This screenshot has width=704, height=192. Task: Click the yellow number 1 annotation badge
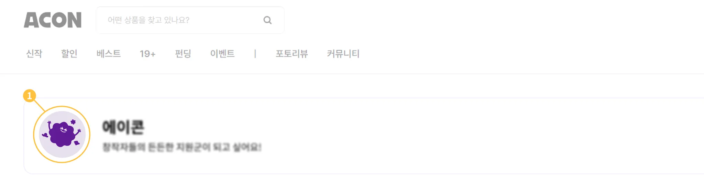tap(30, 96)
